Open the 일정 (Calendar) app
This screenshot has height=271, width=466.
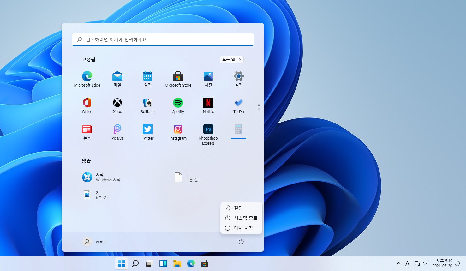click(x=148, y=79)
